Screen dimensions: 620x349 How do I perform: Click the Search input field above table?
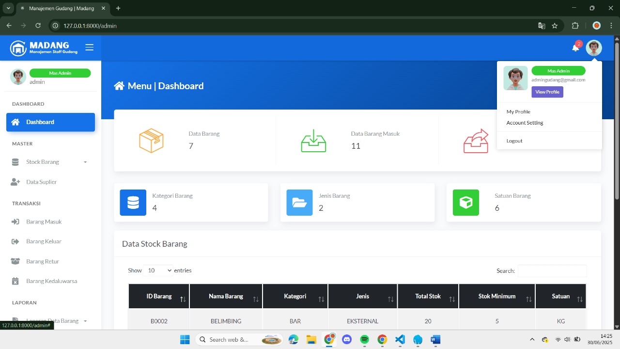[x=552, y=271]
